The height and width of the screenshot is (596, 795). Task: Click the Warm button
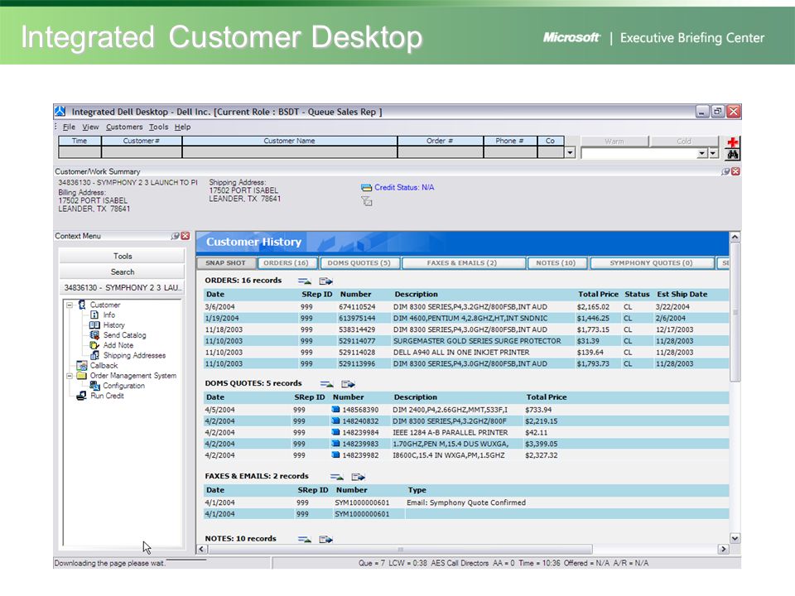pos(614,142)
